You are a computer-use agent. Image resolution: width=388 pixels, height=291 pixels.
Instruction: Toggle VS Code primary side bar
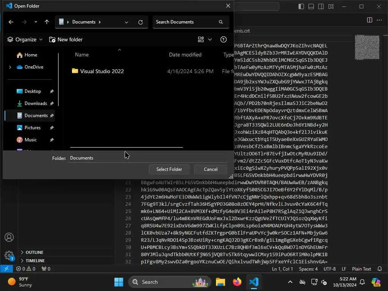point(301,6)
